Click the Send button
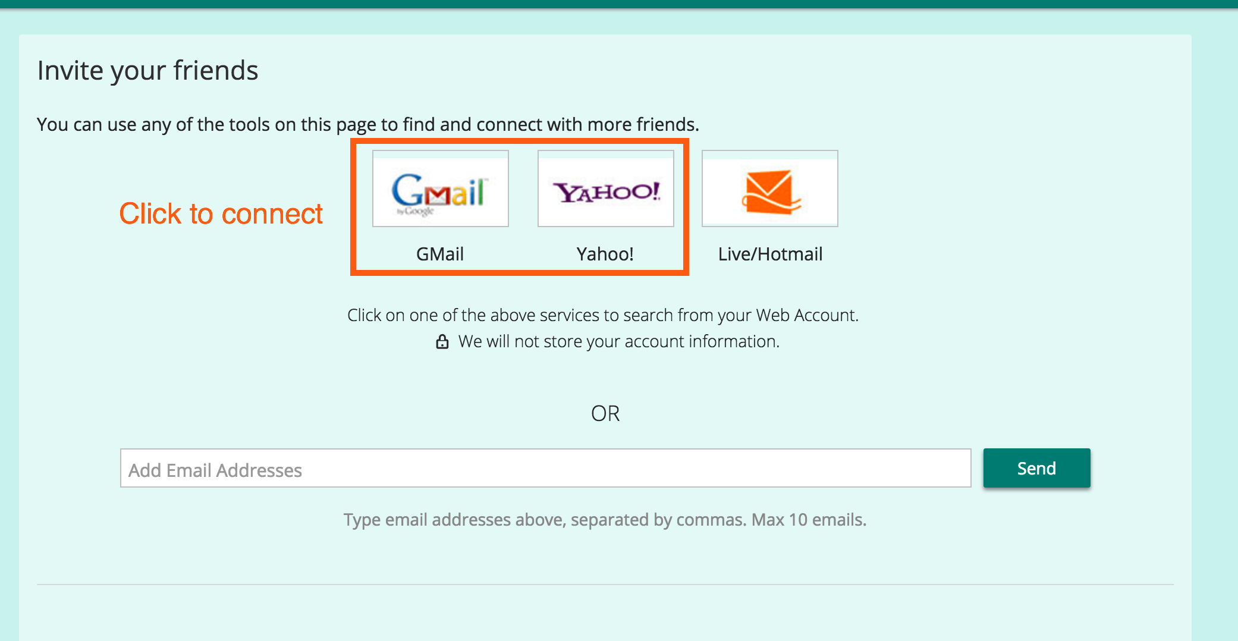Viewport: 1238px width, 641px height. (x=1036, y=468)
